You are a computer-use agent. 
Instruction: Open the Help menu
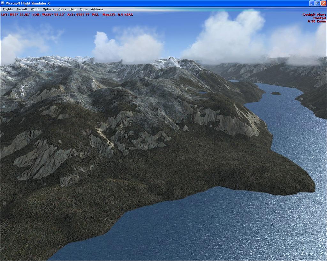coord(73,9)
